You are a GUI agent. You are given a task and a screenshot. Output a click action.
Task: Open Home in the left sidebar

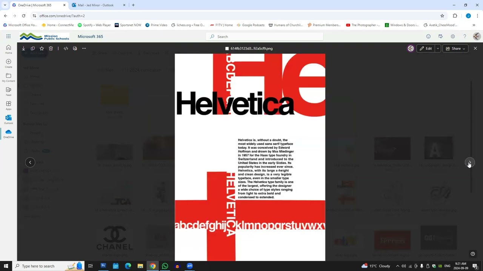pos(8,49)
